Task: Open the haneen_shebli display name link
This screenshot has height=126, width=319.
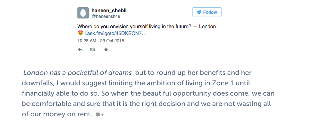Action: click(x=109, y=10)
